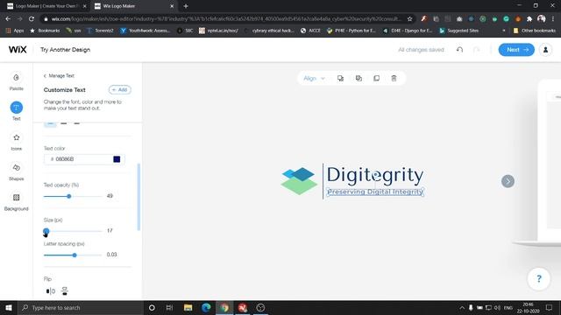Move selected element forward
The width and height of the screenshot is (561, 315).
pyautogui.click(x=340, y=78)
